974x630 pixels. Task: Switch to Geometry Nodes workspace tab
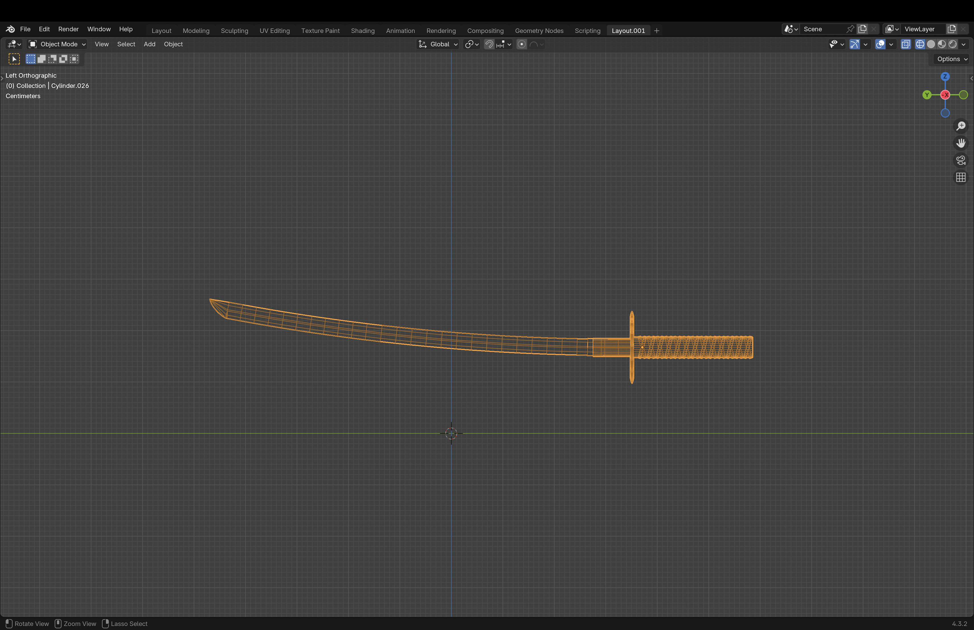tap(539, 31)
